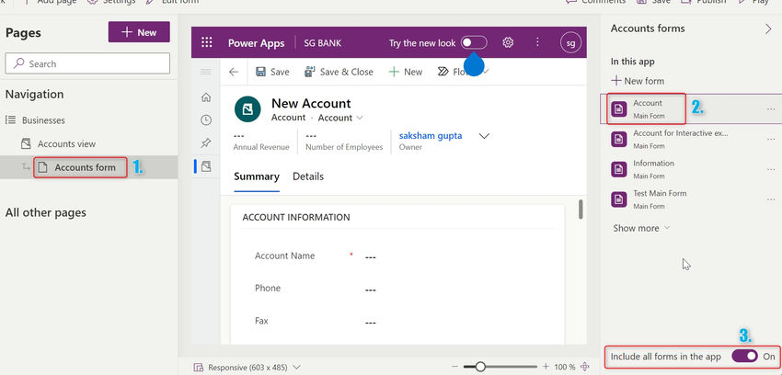
Task: Select the Test Main Form icon
Action: (x=619, y=199)
